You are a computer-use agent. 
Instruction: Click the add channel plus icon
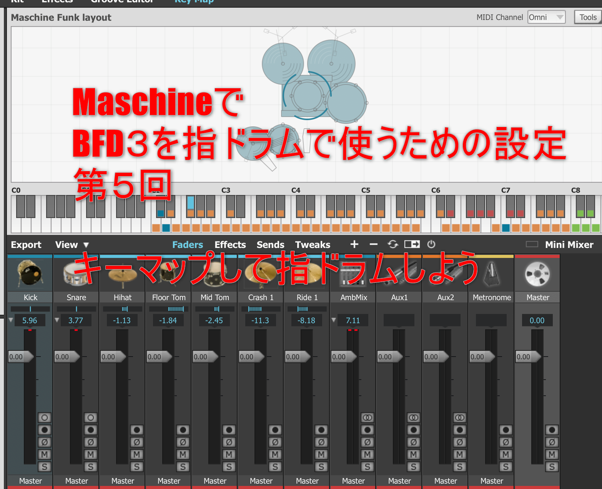pyautogui.click(x=354, y=244)
